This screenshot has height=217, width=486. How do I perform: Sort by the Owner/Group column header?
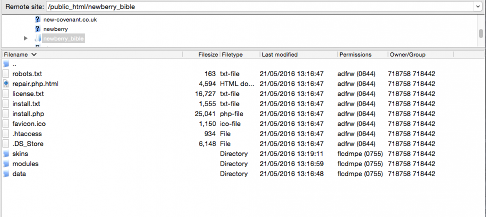pyautogui.click(x=407, y=55)
